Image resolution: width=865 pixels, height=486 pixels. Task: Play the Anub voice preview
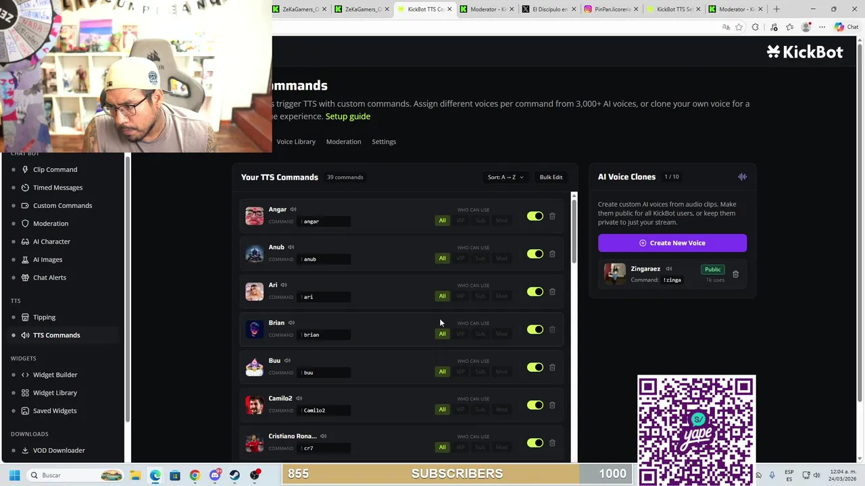(x=291, y=247)
